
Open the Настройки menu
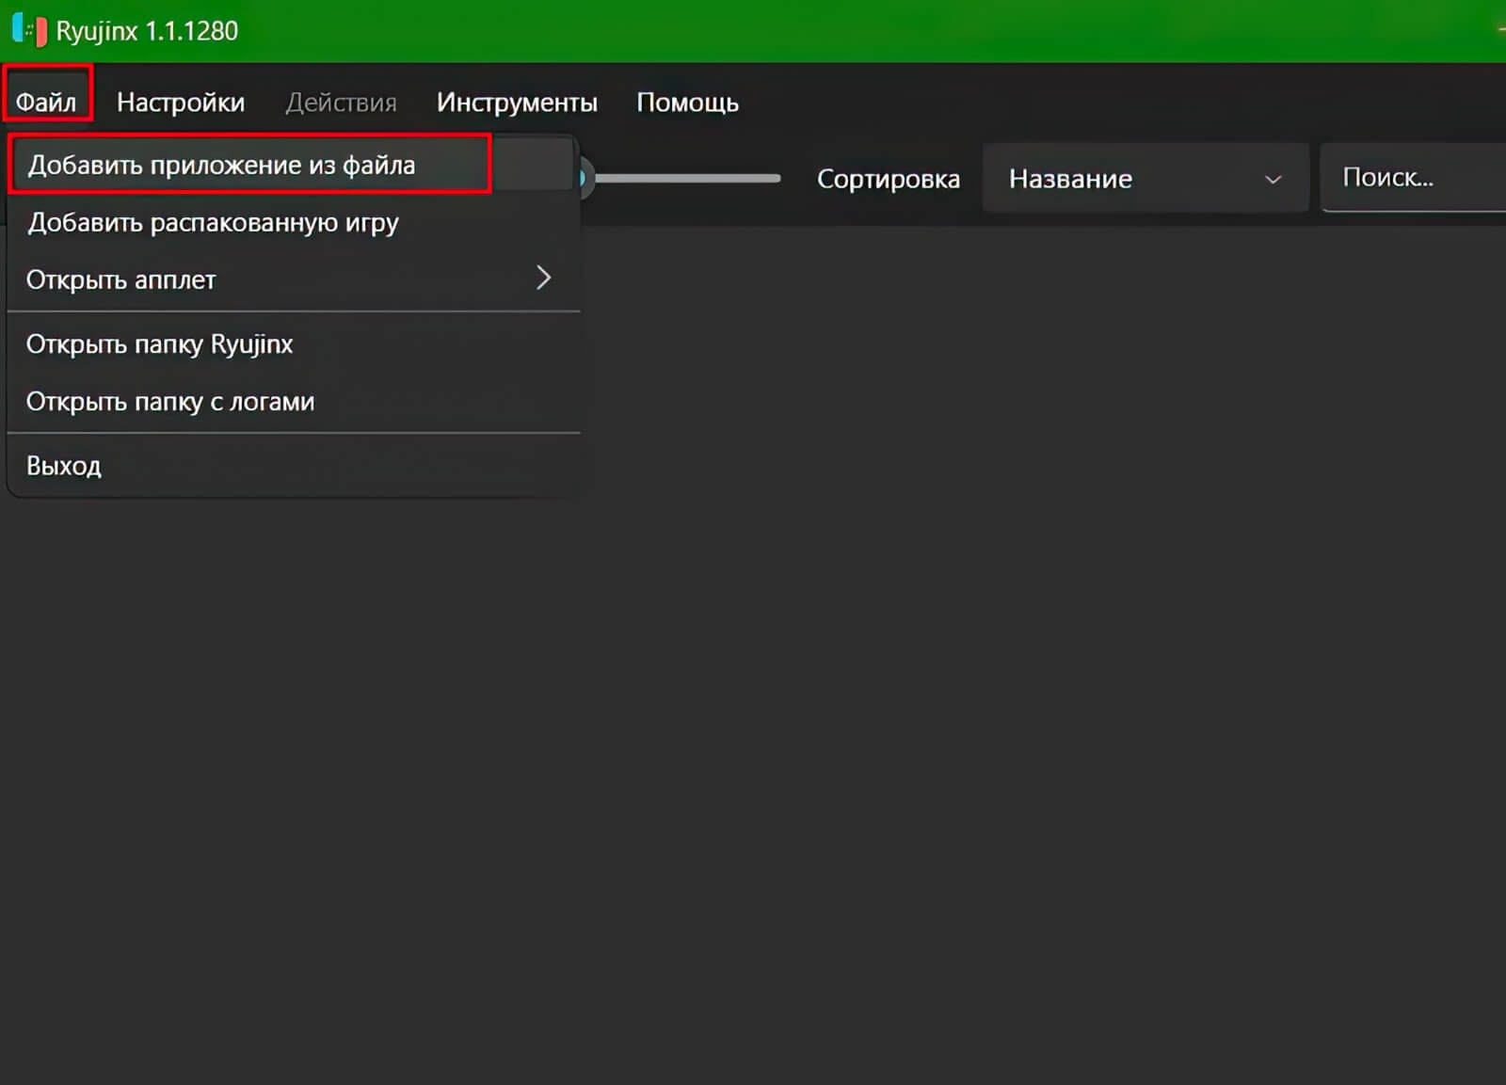(x=181, y=102)
